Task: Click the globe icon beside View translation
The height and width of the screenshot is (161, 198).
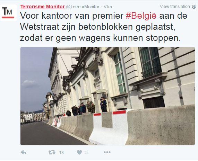Action: [194, 7]
